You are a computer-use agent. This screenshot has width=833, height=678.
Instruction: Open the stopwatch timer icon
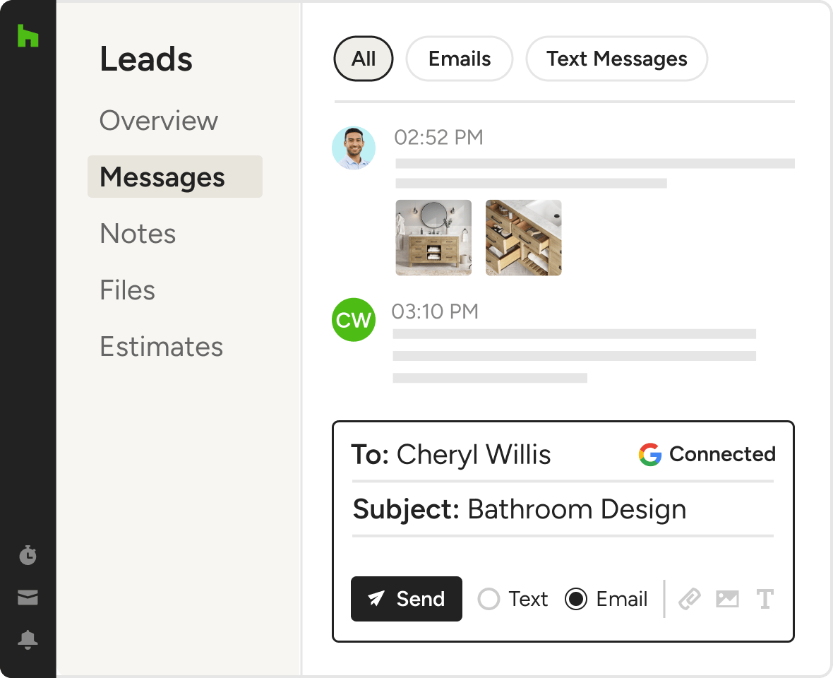28,555
